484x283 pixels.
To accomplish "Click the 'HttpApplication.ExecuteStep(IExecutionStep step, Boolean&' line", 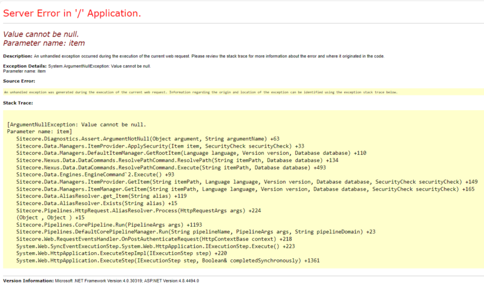I will pyautogui.click(x=168, y=261).
